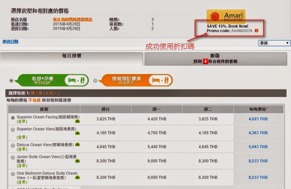Choose Junior Suite Ocean View radio button

pos(13,157)
